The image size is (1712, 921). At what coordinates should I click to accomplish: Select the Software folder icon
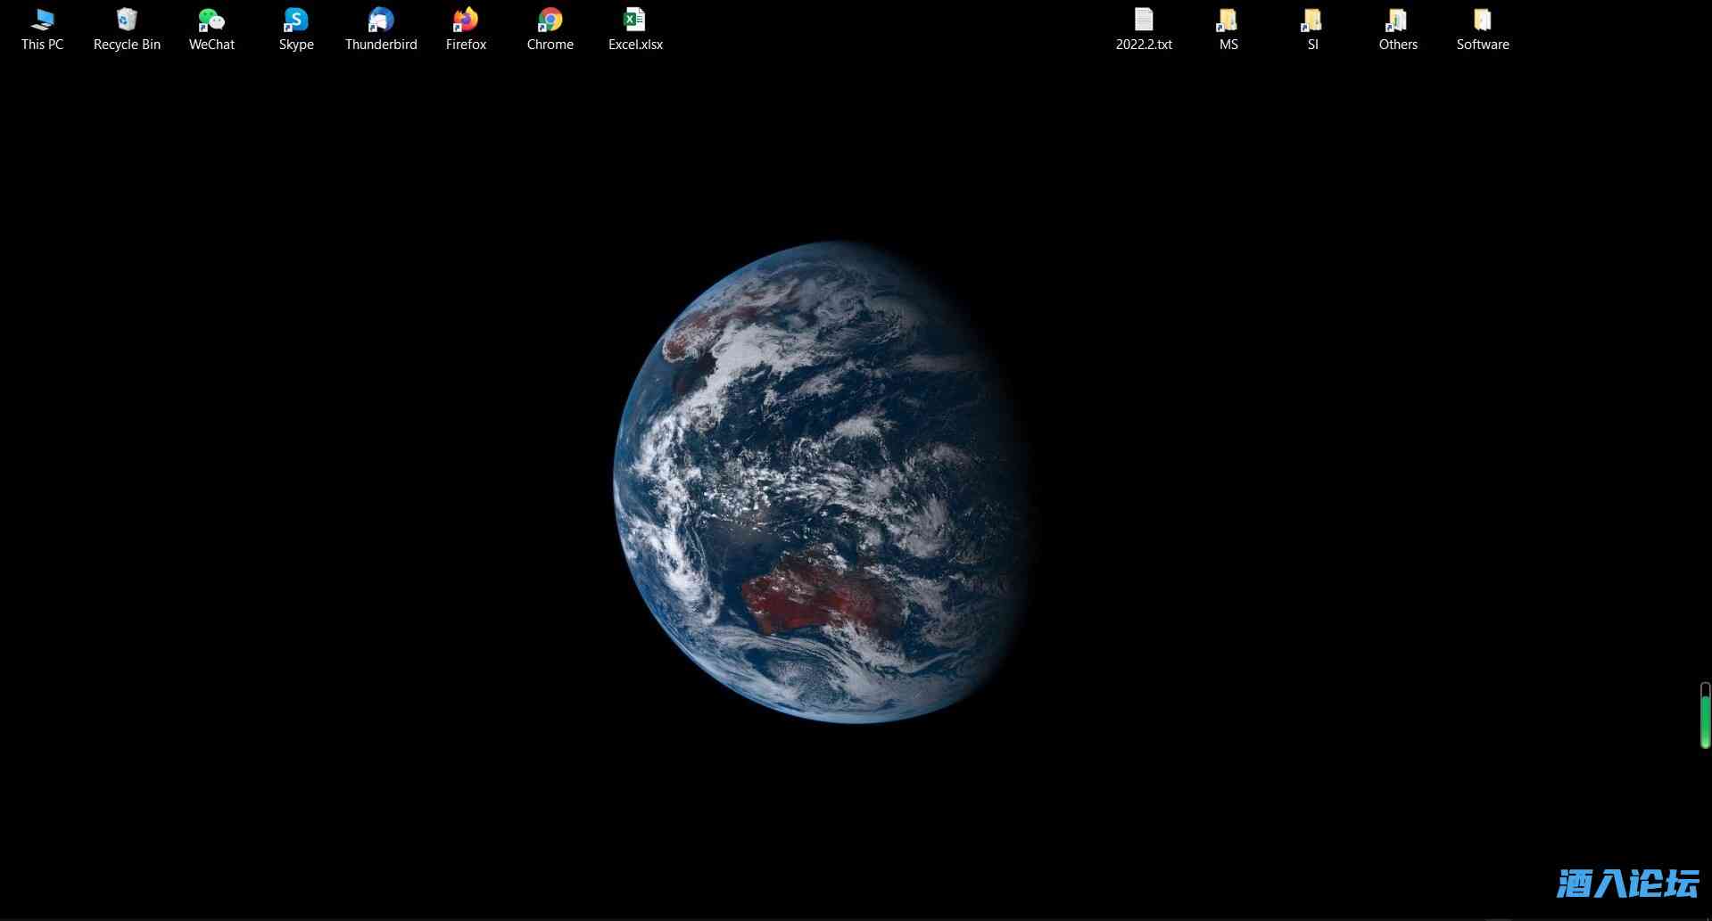click(x=1482, y=21)
